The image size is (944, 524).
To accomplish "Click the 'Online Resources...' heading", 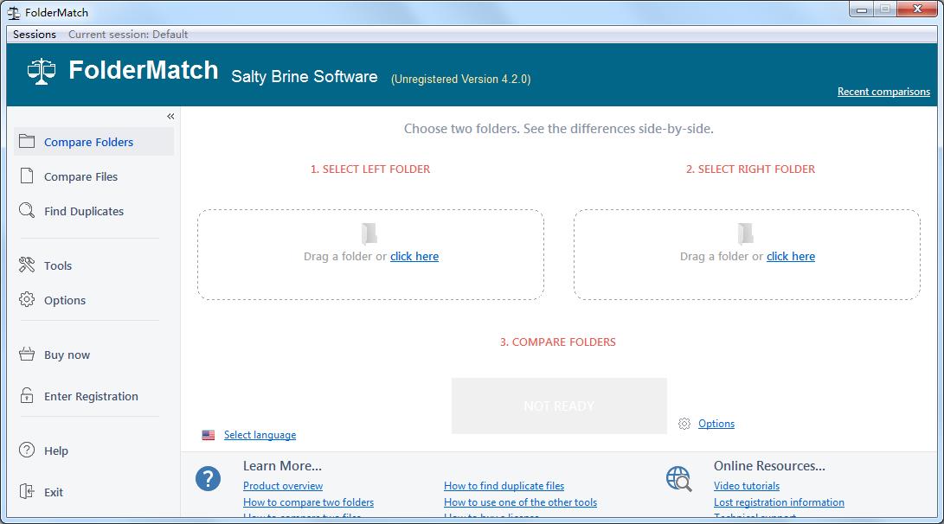I will point(769,466).
